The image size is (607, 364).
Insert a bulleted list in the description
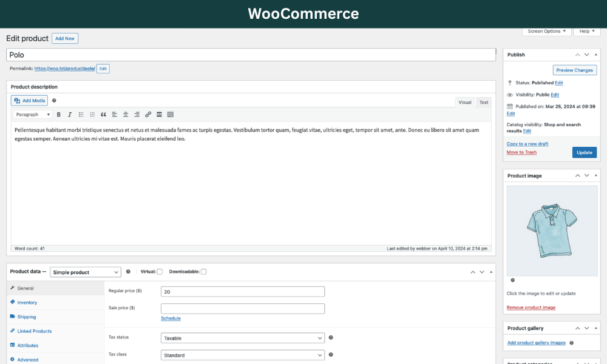point(81,115)
